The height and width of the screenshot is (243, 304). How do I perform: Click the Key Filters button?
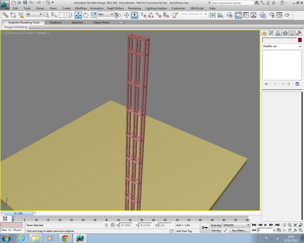(x=240, y=230)
